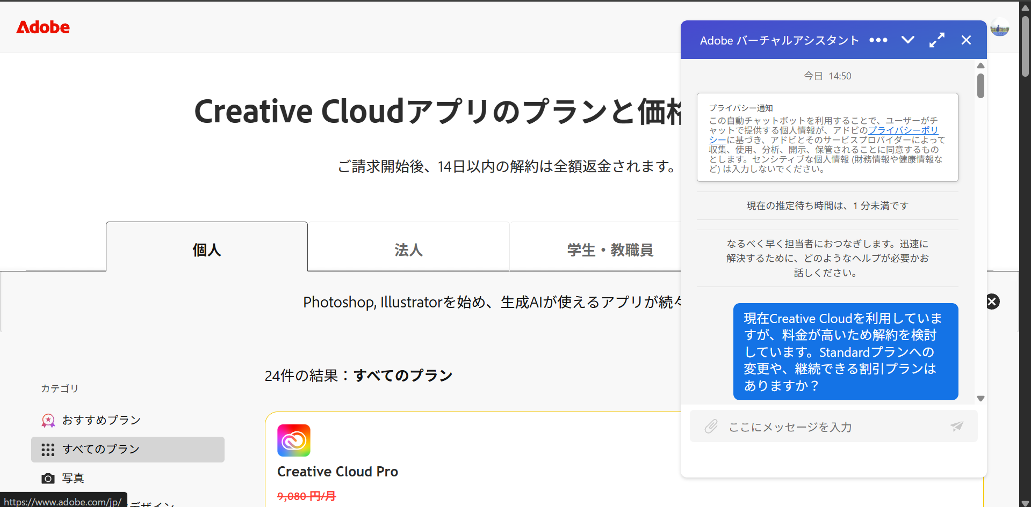The width and height of the screenshot is (1031, 507).
Task: Attach a file with the paperclip icon
Action: pos(711,427)
